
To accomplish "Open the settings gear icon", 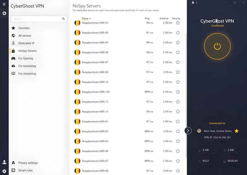I will coord(4,171).
